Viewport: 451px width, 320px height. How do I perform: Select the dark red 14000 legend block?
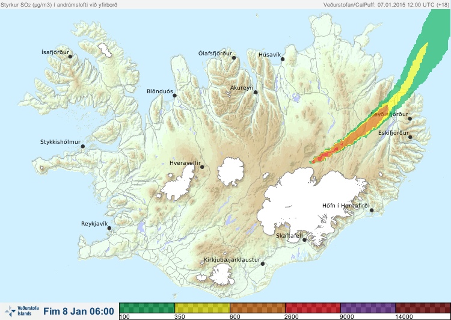tap(423, 308)
